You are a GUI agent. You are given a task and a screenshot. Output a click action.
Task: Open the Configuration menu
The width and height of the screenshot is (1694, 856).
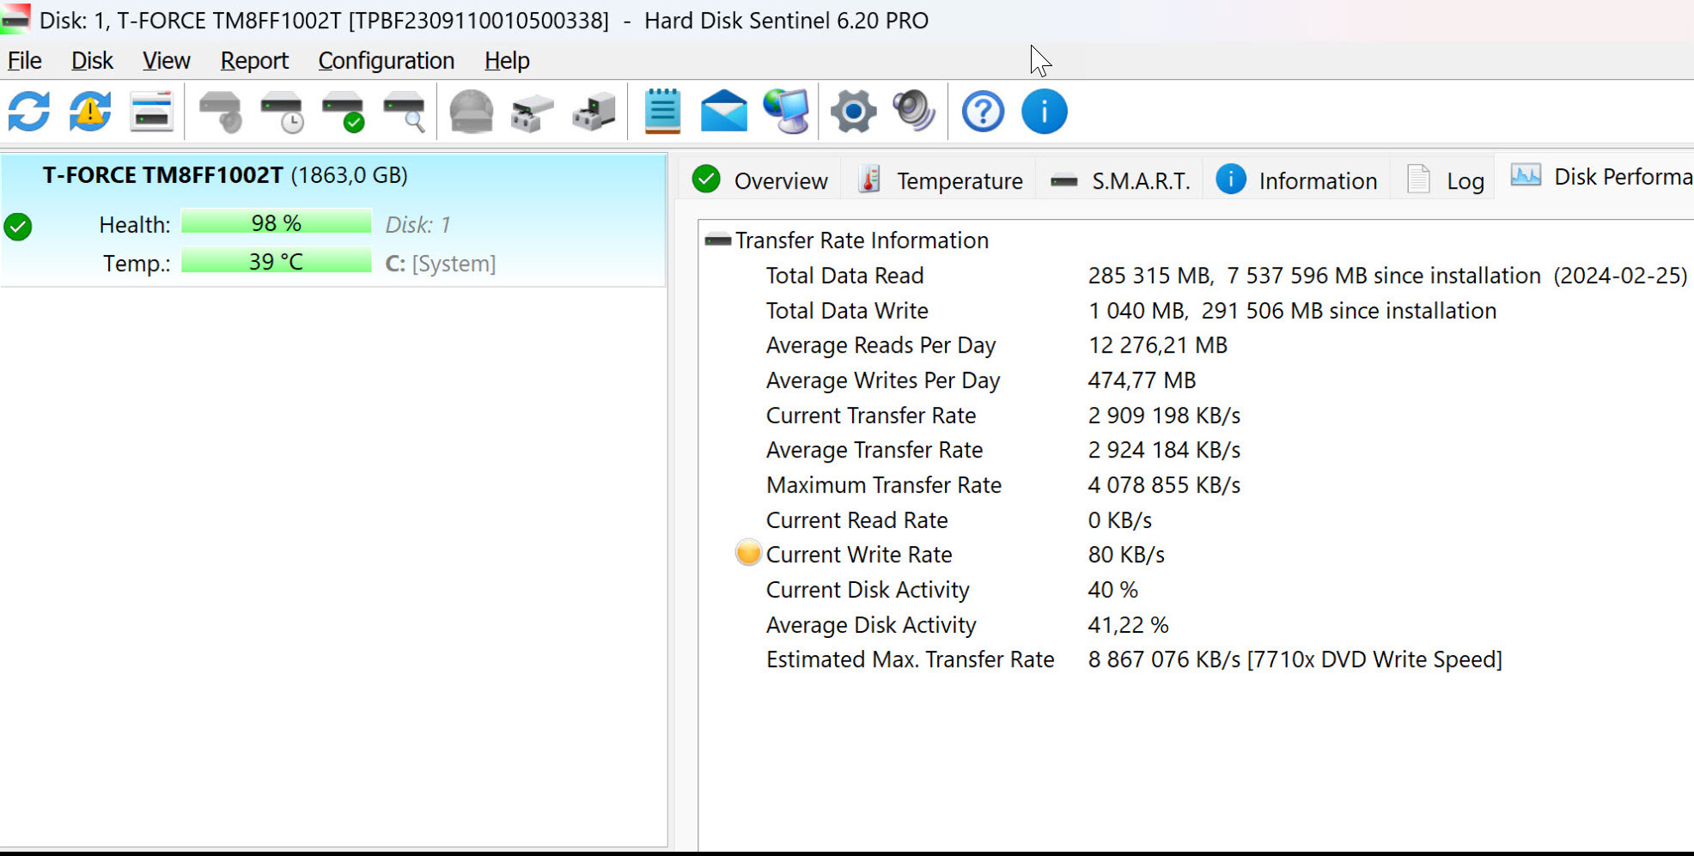tap(387, 61)
